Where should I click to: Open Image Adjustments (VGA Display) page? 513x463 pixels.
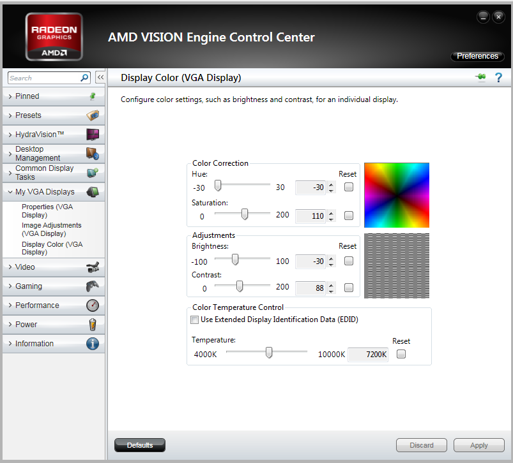51,229
